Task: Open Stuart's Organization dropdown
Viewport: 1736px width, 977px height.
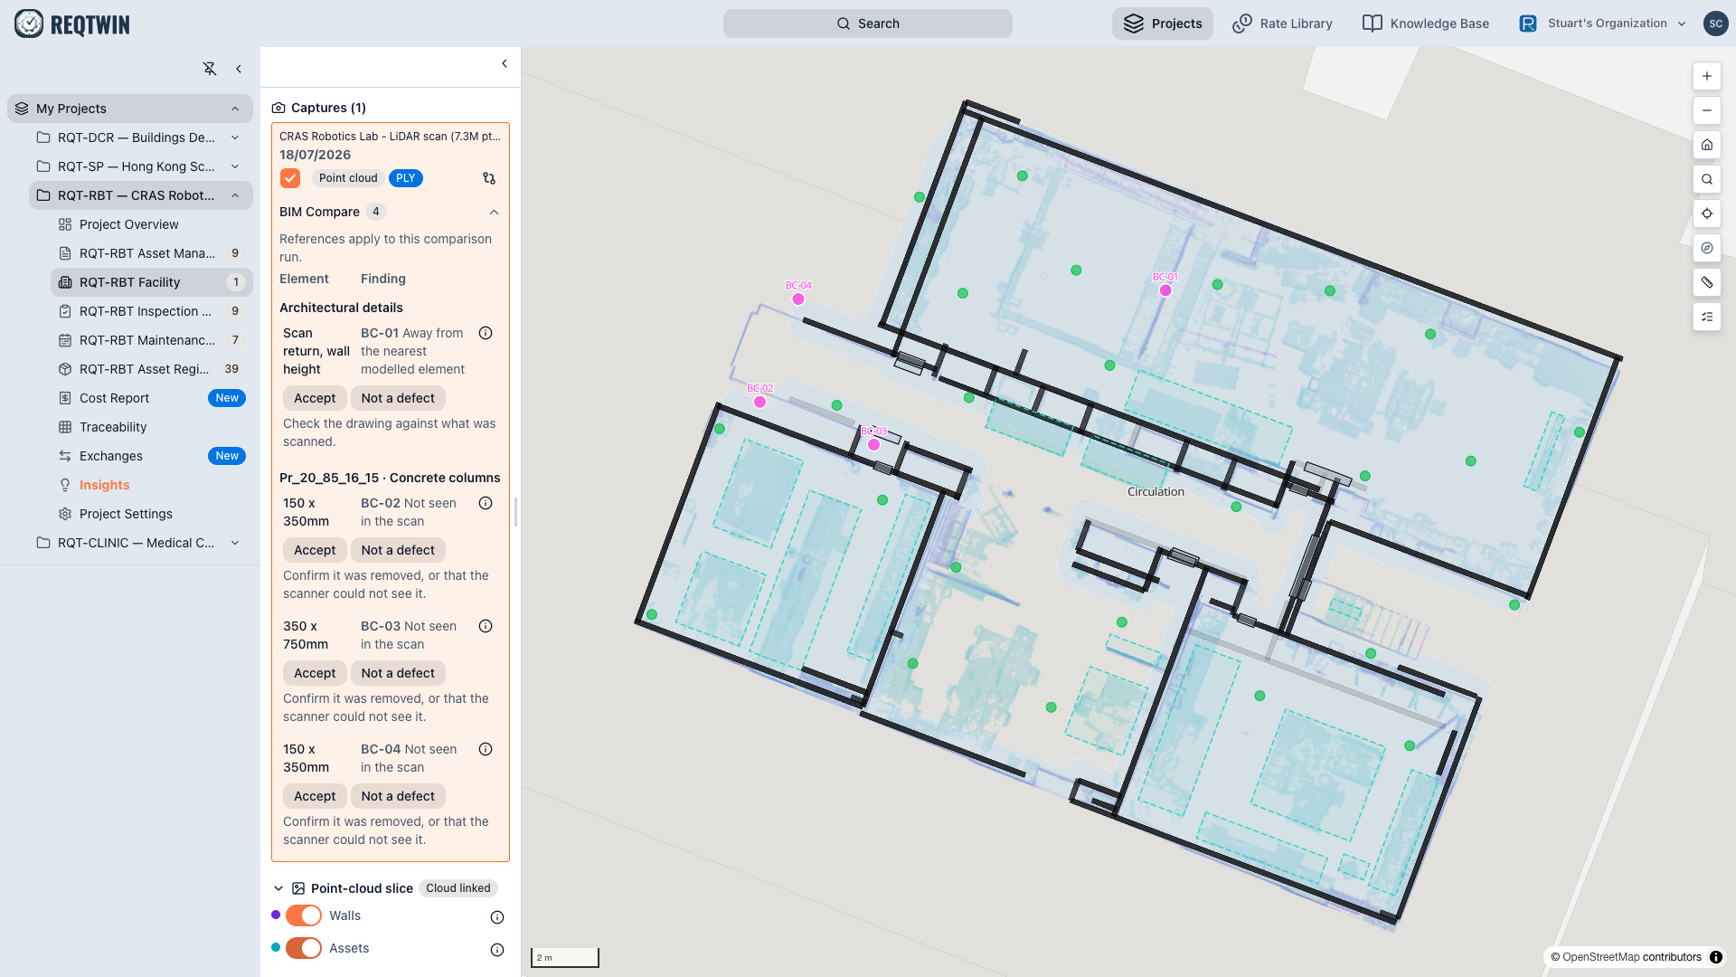Action: (x=1603, y=24)
